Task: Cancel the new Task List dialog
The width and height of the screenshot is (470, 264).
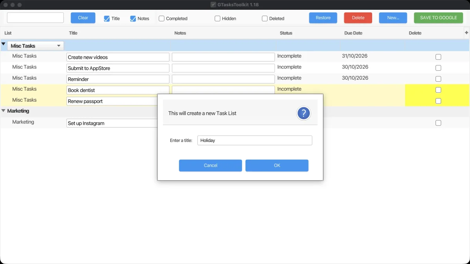Action: coord(210,165)
